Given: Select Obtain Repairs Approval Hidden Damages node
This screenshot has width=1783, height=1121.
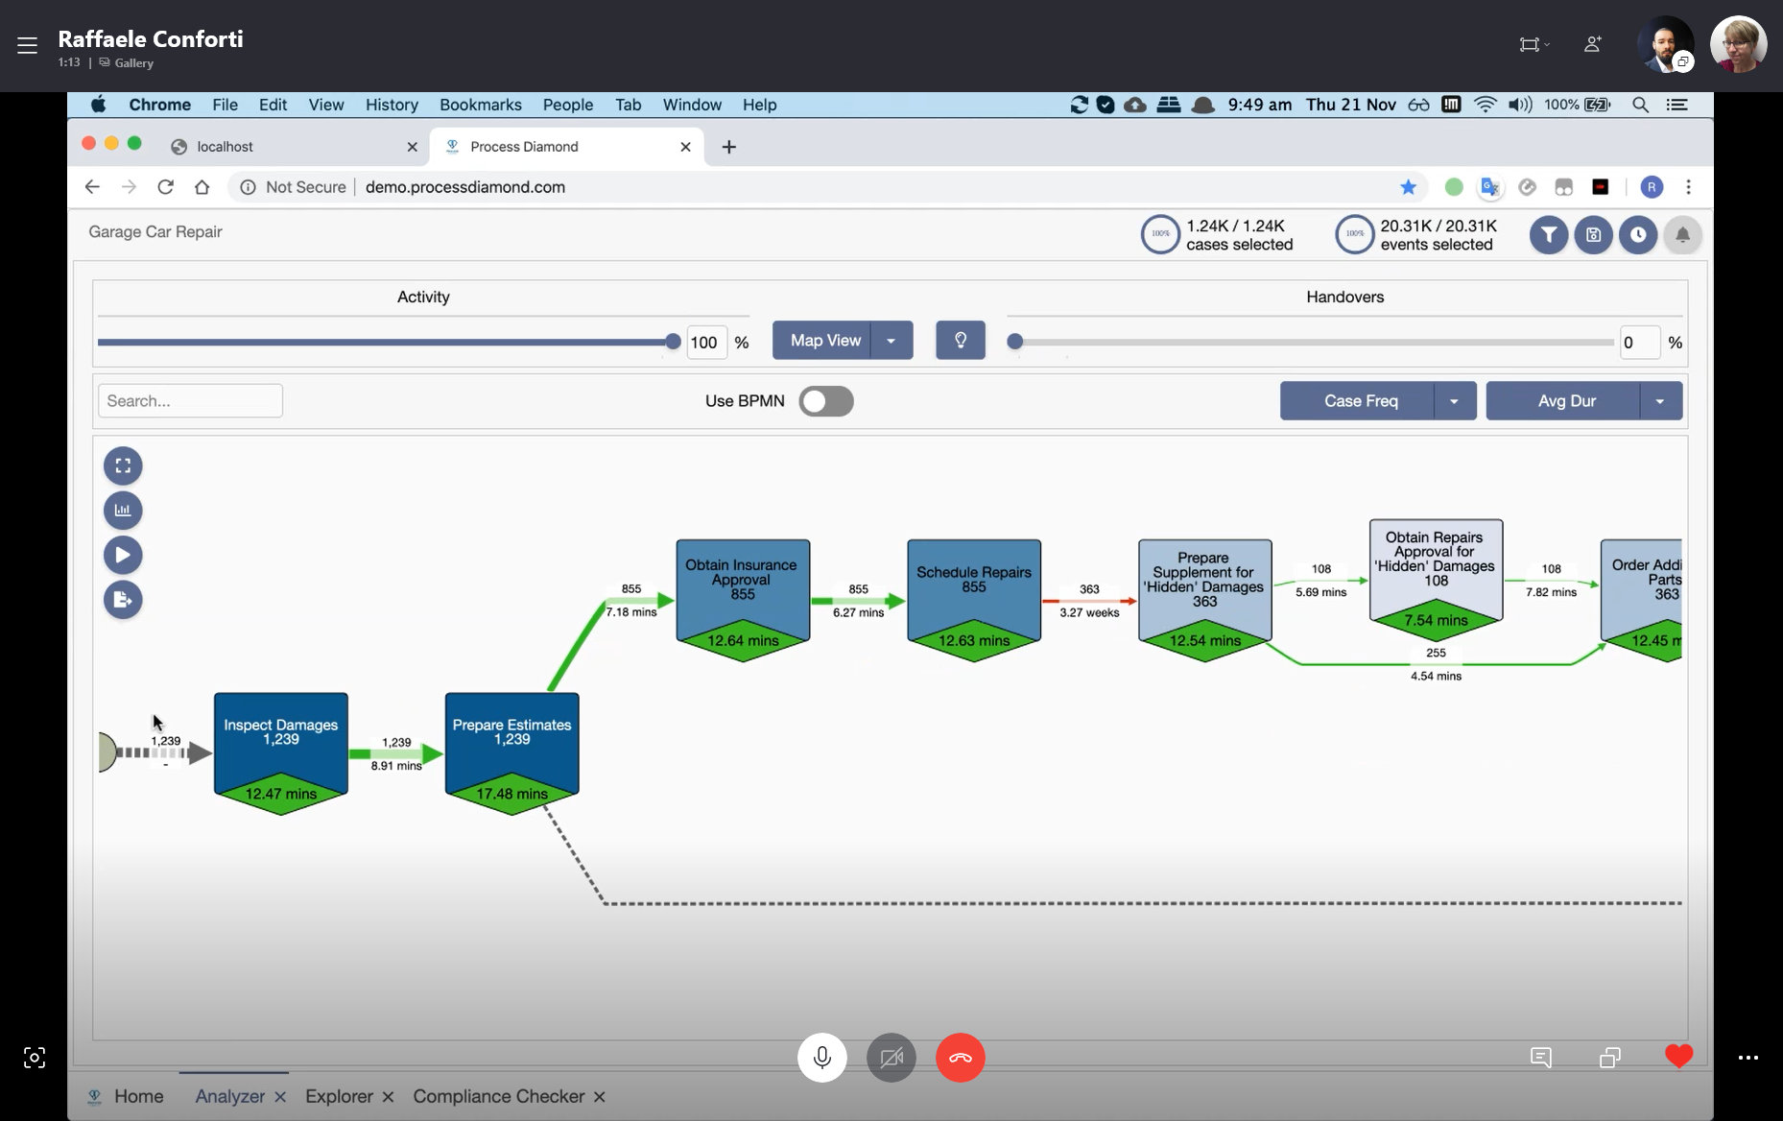Looking at the screenshot, I should coord(1436,581).
